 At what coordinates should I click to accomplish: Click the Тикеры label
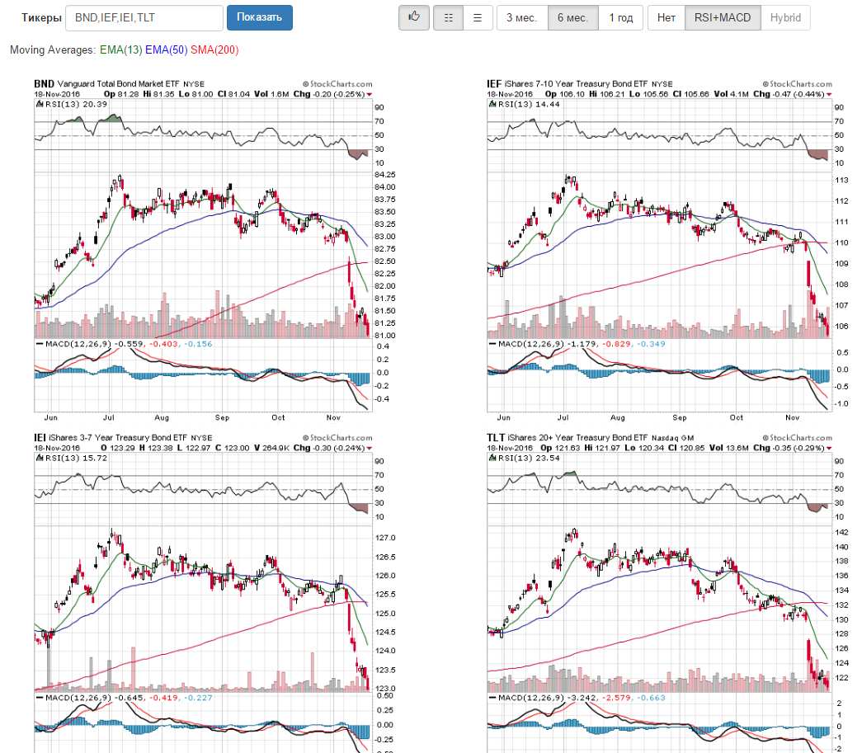click(x=41, y=17)
